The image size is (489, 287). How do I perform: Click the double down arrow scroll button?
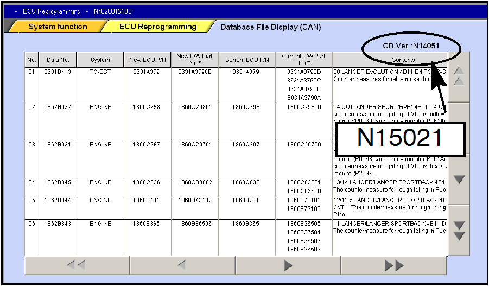(459, 230)
